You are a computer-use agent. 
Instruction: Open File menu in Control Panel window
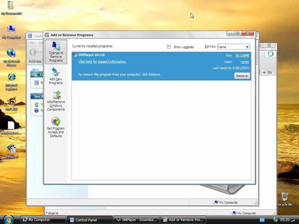32,43
